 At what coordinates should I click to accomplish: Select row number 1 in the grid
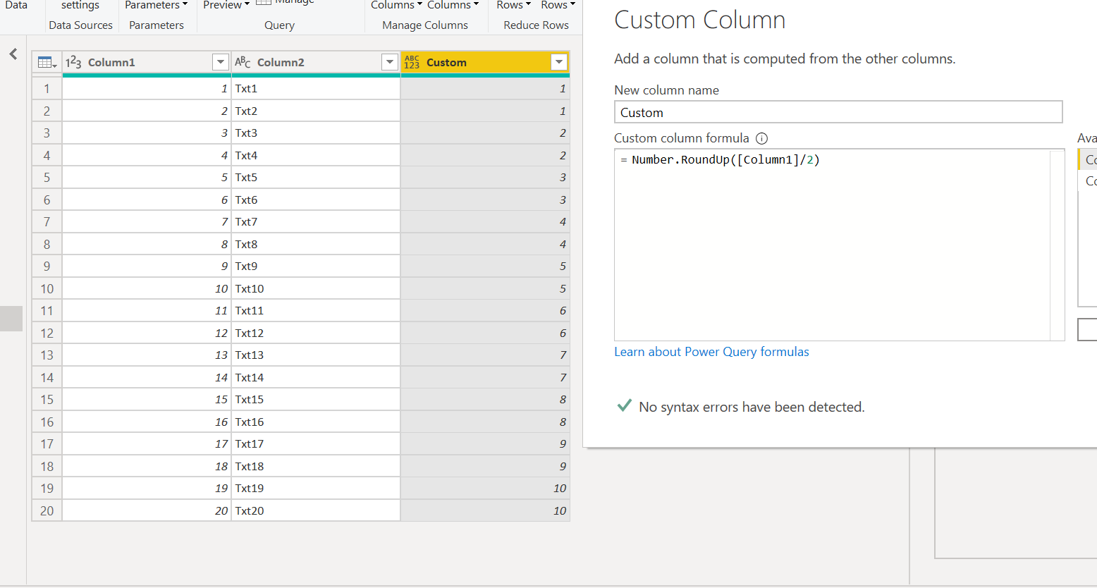point(47,89)
